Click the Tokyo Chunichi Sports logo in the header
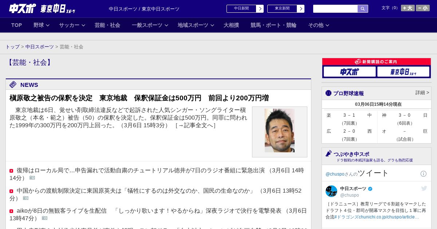Image resolution: width=437 pixels, height=229 pixels. click(58, 9)
